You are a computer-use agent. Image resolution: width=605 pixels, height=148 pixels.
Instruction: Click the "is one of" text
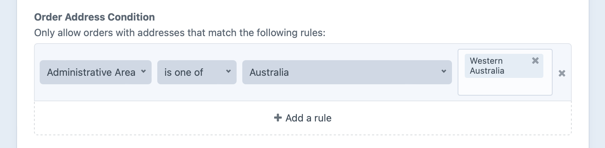pos(183,73)
